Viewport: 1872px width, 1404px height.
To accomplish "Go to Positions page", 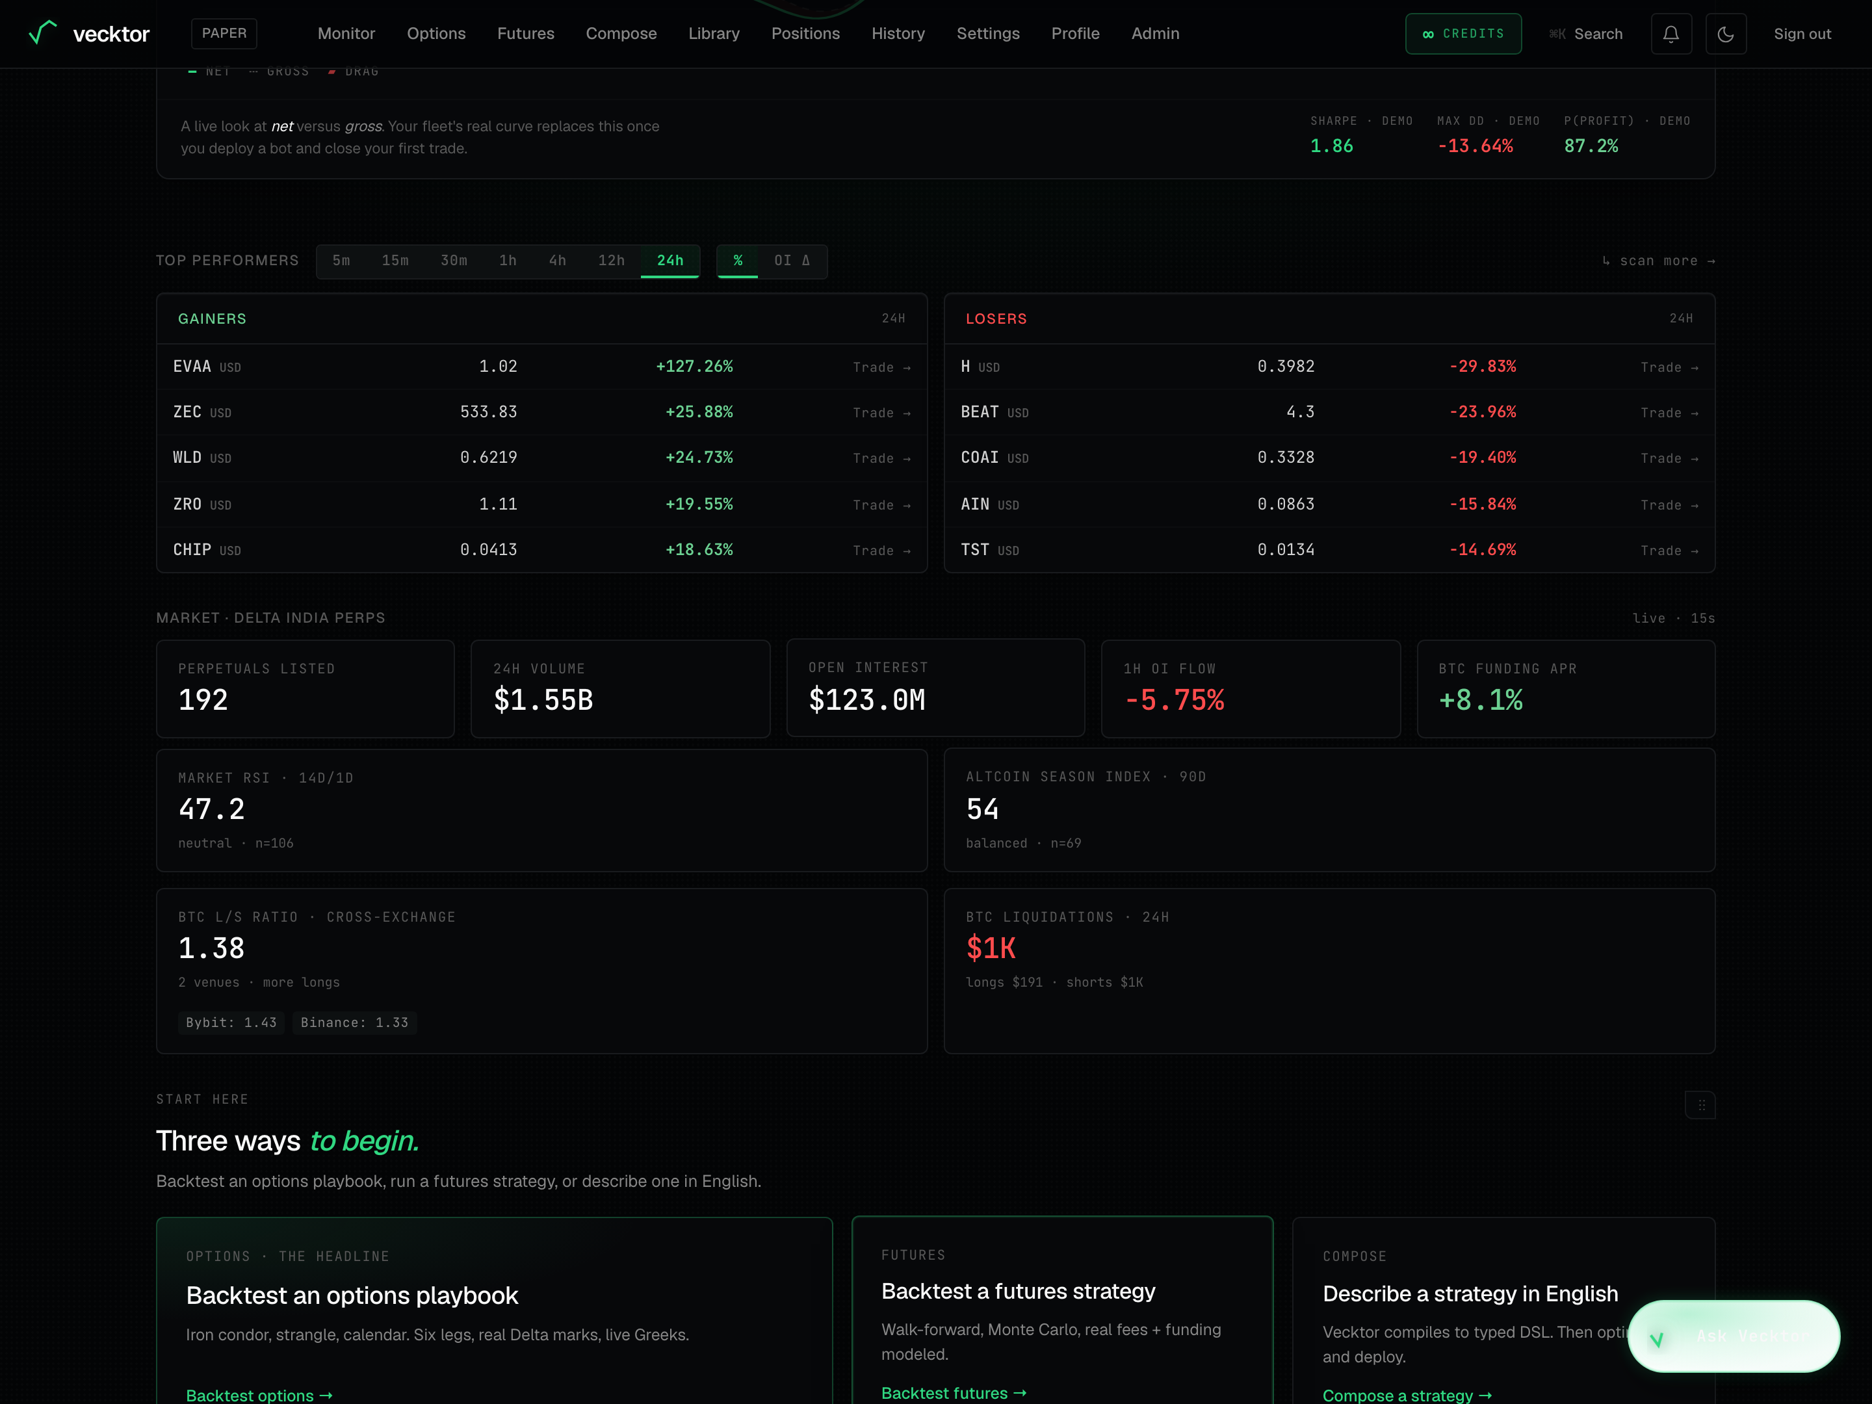I will pos(805,34).
